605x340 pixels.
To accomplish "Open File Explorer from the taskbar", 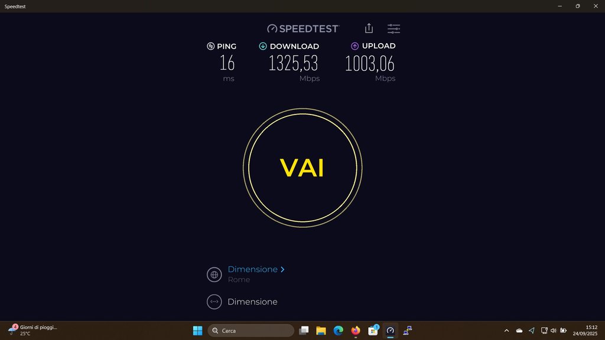I will click(x=321, y=331).
